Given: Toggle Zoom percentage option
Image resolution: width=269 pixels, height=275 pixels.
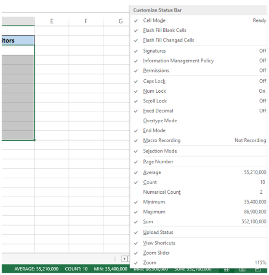Looking at the screenshot, I should pyautogui.click(x=199, y=263).
